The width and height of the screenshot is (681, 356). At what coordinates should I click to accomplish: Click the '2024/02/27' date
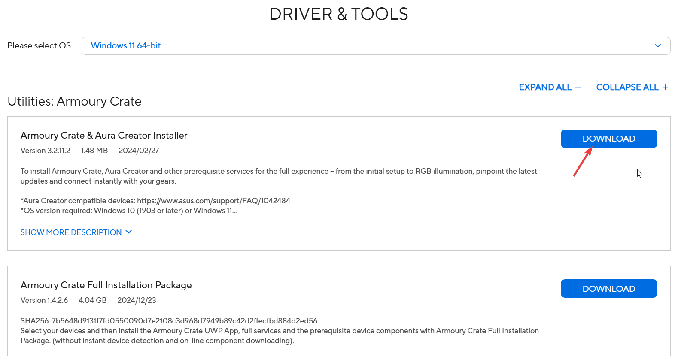click(x=139, y=151)
